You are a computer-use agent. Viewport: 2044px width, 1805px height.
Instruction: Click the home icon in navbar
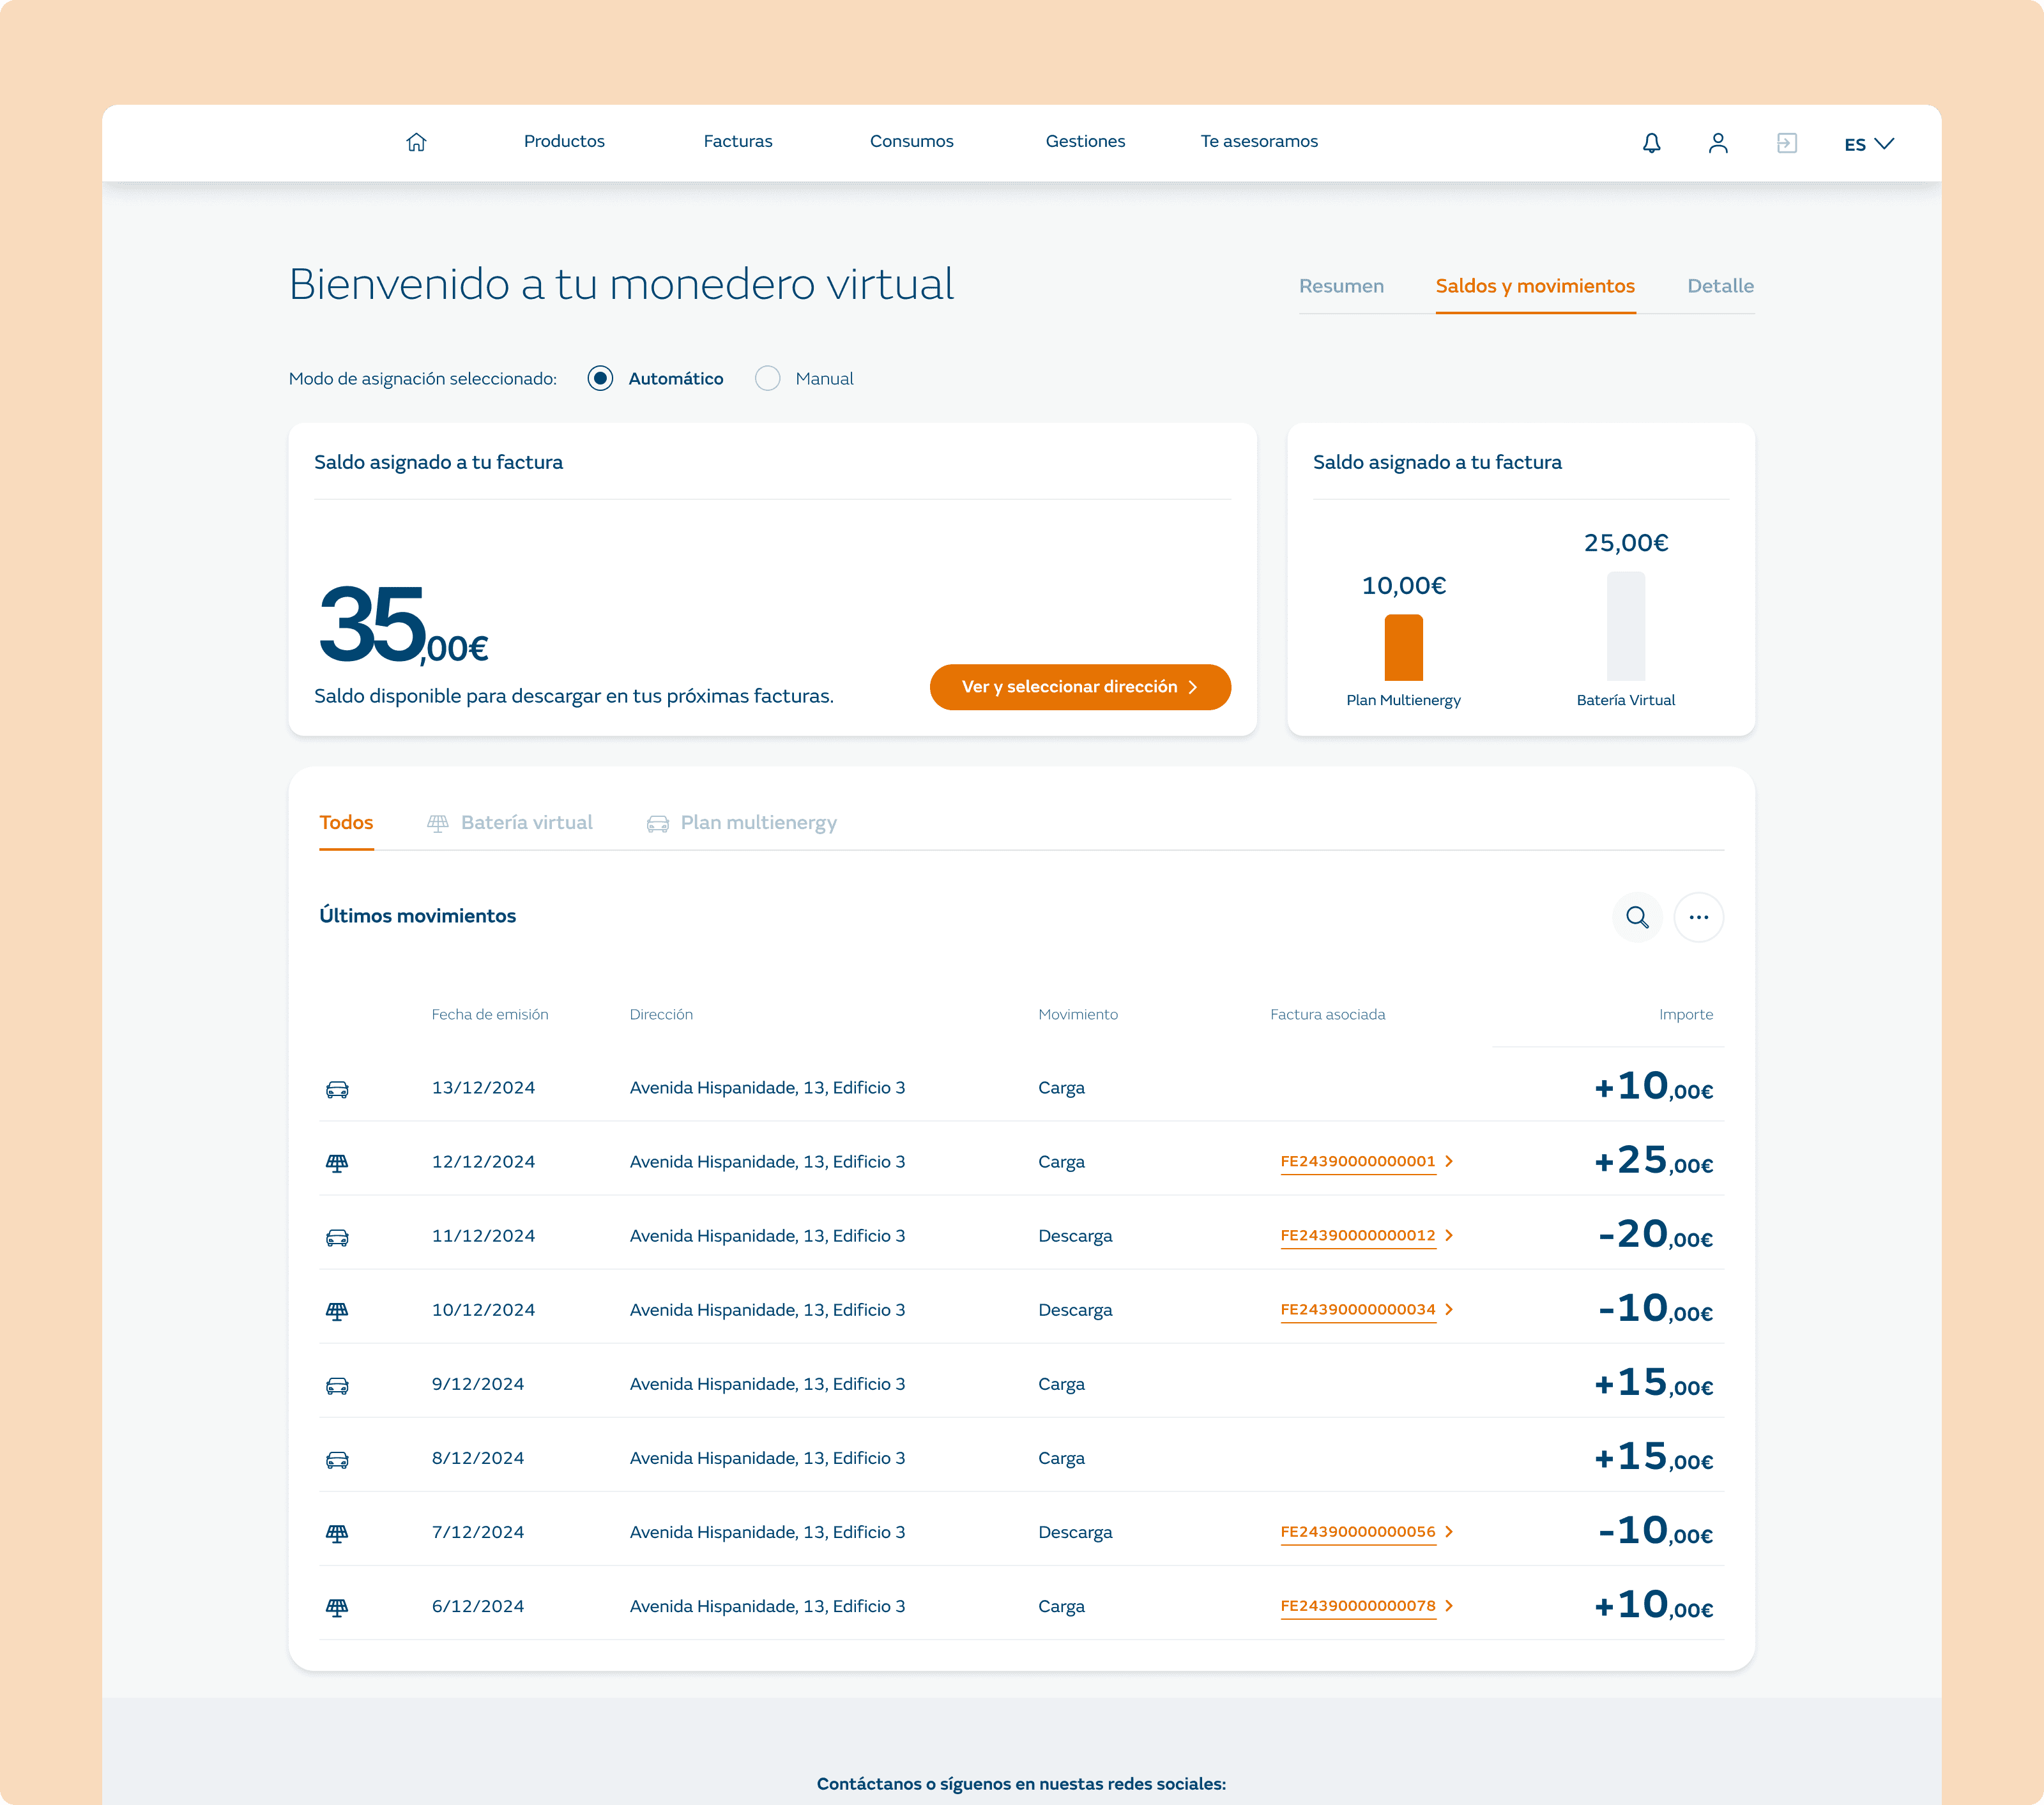[x=416, y=142]
